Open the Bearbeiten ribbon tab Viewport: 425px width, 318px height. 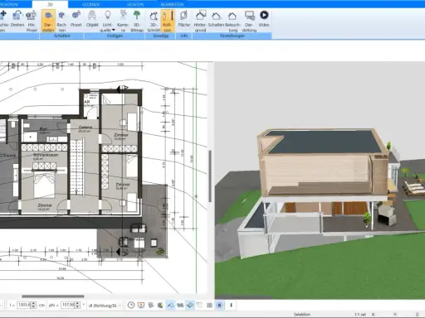pyautogui.click(x=172, y=4)
